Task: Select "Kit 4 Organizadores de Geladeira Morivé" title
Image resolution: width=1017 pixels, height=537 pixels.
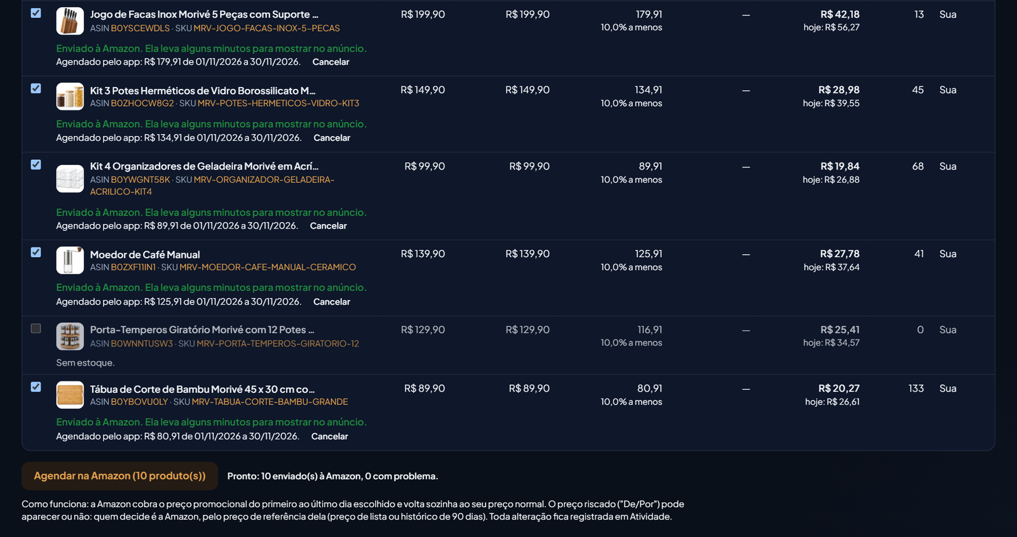Action: click(204, 166)
